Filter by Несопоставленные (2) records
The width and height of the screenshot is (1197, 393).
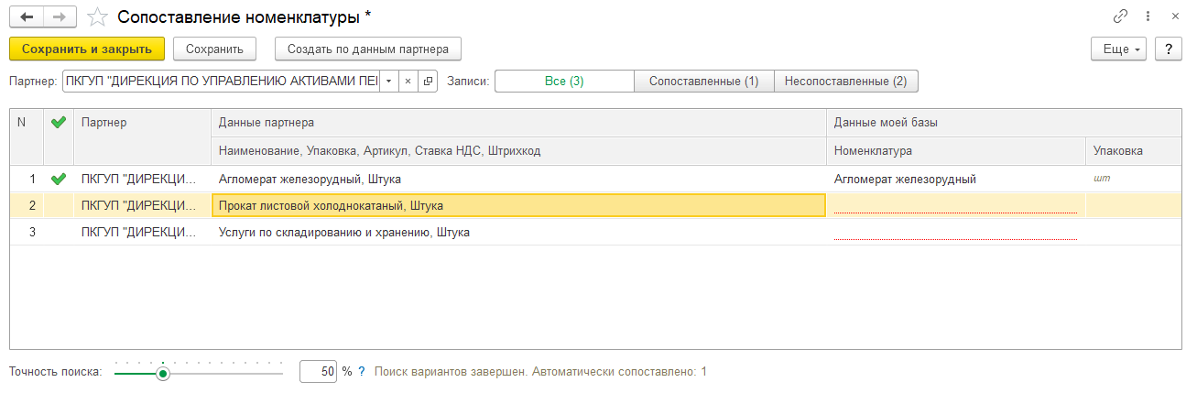[x=846, y=81]
